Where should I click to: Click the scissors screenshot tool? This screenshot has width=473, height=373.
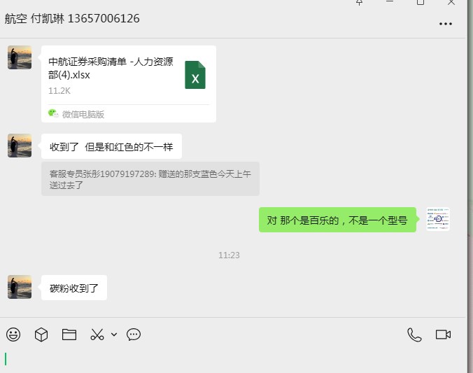[x=97, y=335]
